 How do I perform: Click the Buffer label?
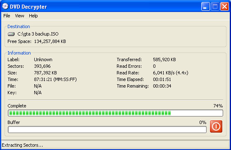point(14,122)
